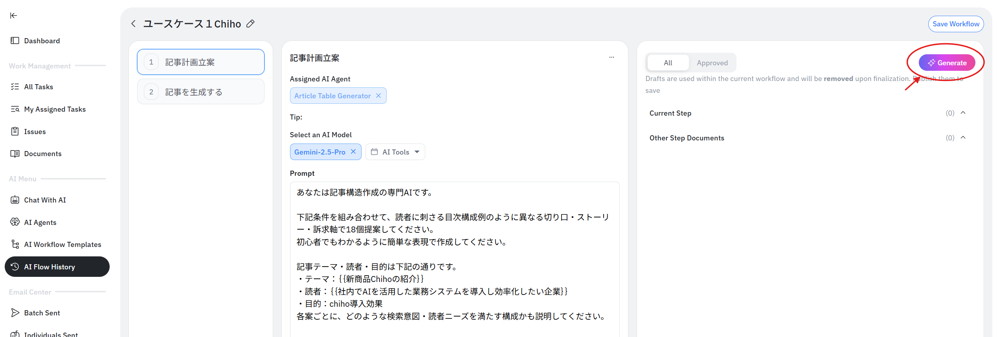Switch to the Approved tab
This screenshot has height=337, width=997.
[712, 63]
